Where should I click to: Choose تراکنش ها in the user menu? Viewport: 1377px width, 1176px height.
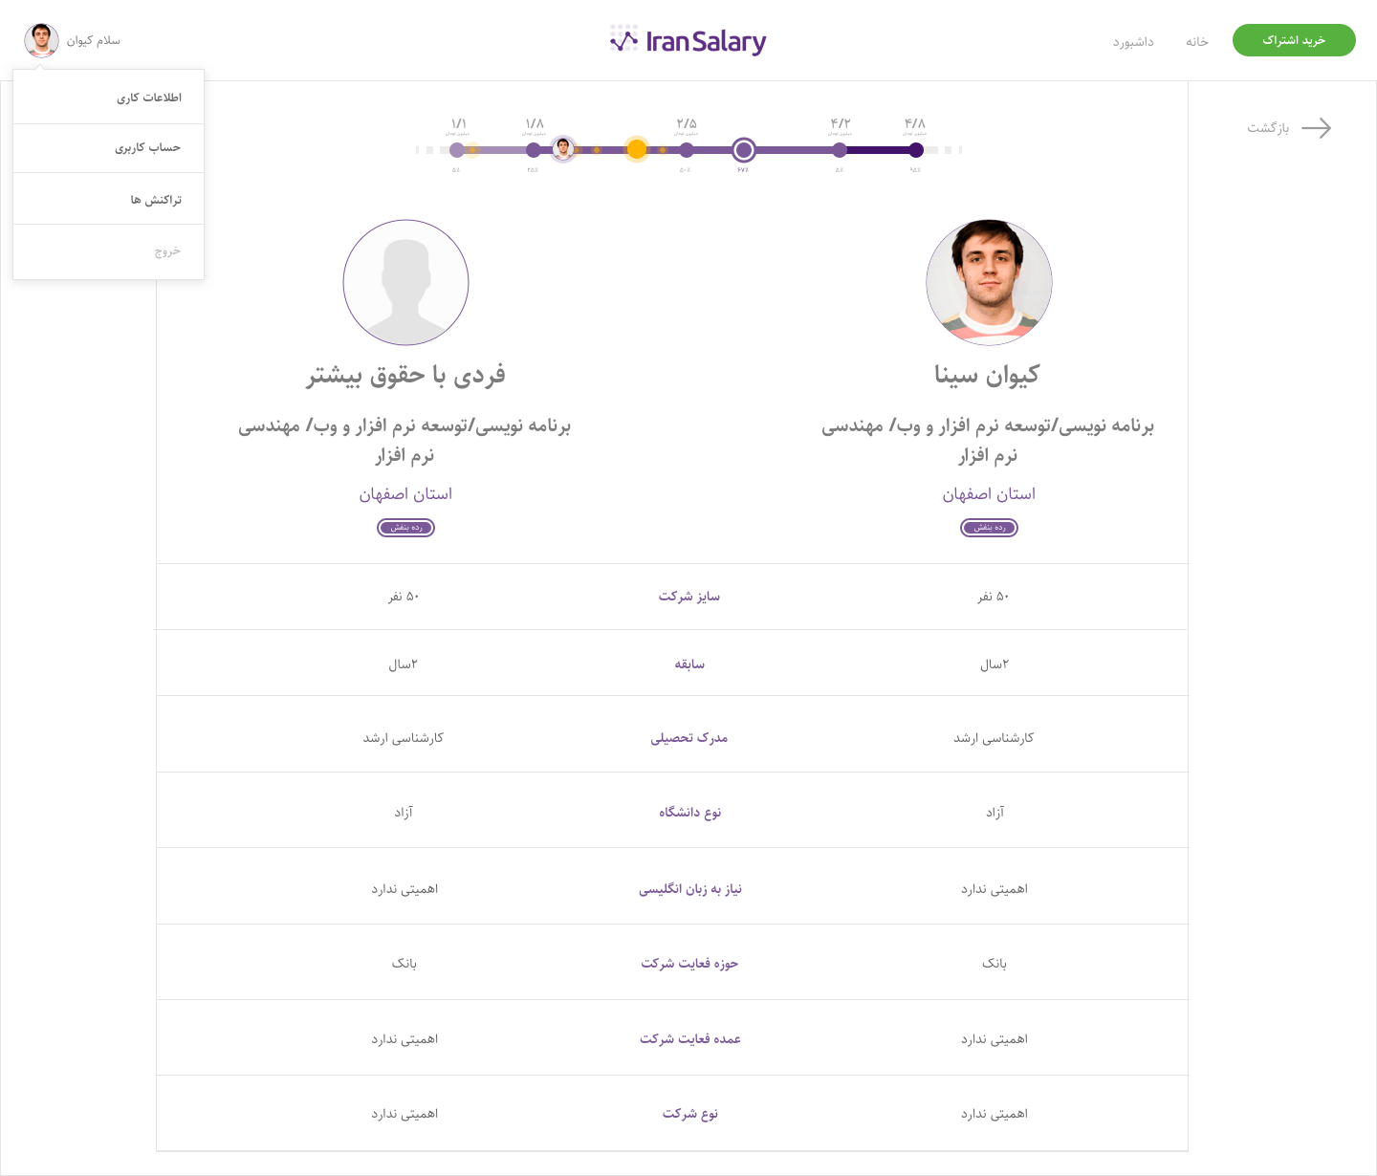(156, 200)
